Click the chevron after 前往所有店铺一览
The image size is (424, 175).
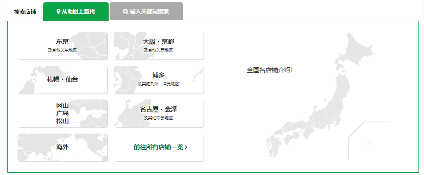coord(186,147)
